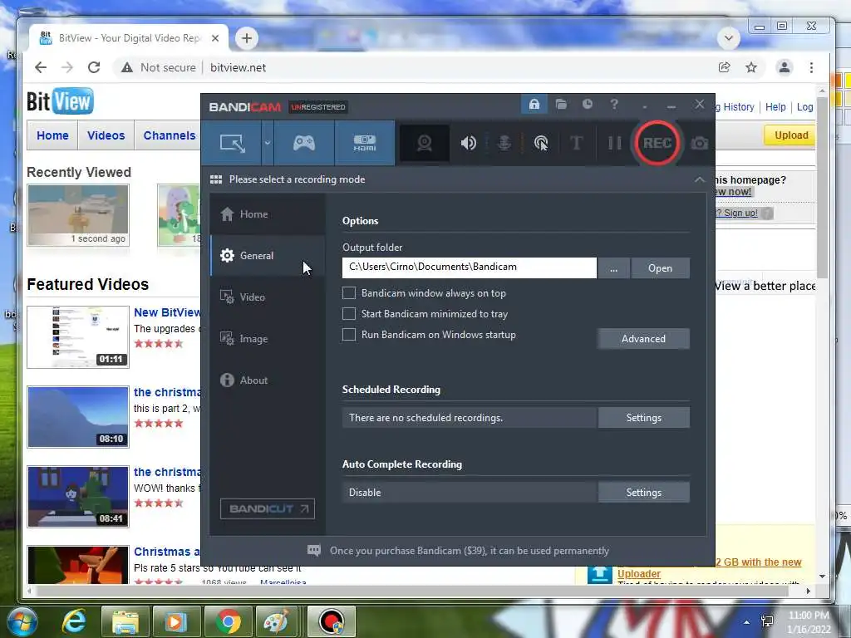Enable Start Bandicam minimized to tray
The height and width of the screenshot is (638, 851).
coord(349,314)
